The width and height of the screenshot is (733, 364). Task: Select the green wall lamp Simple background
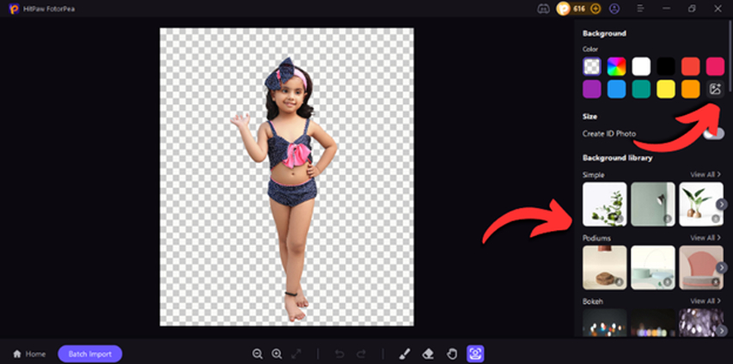pos(653,204)
